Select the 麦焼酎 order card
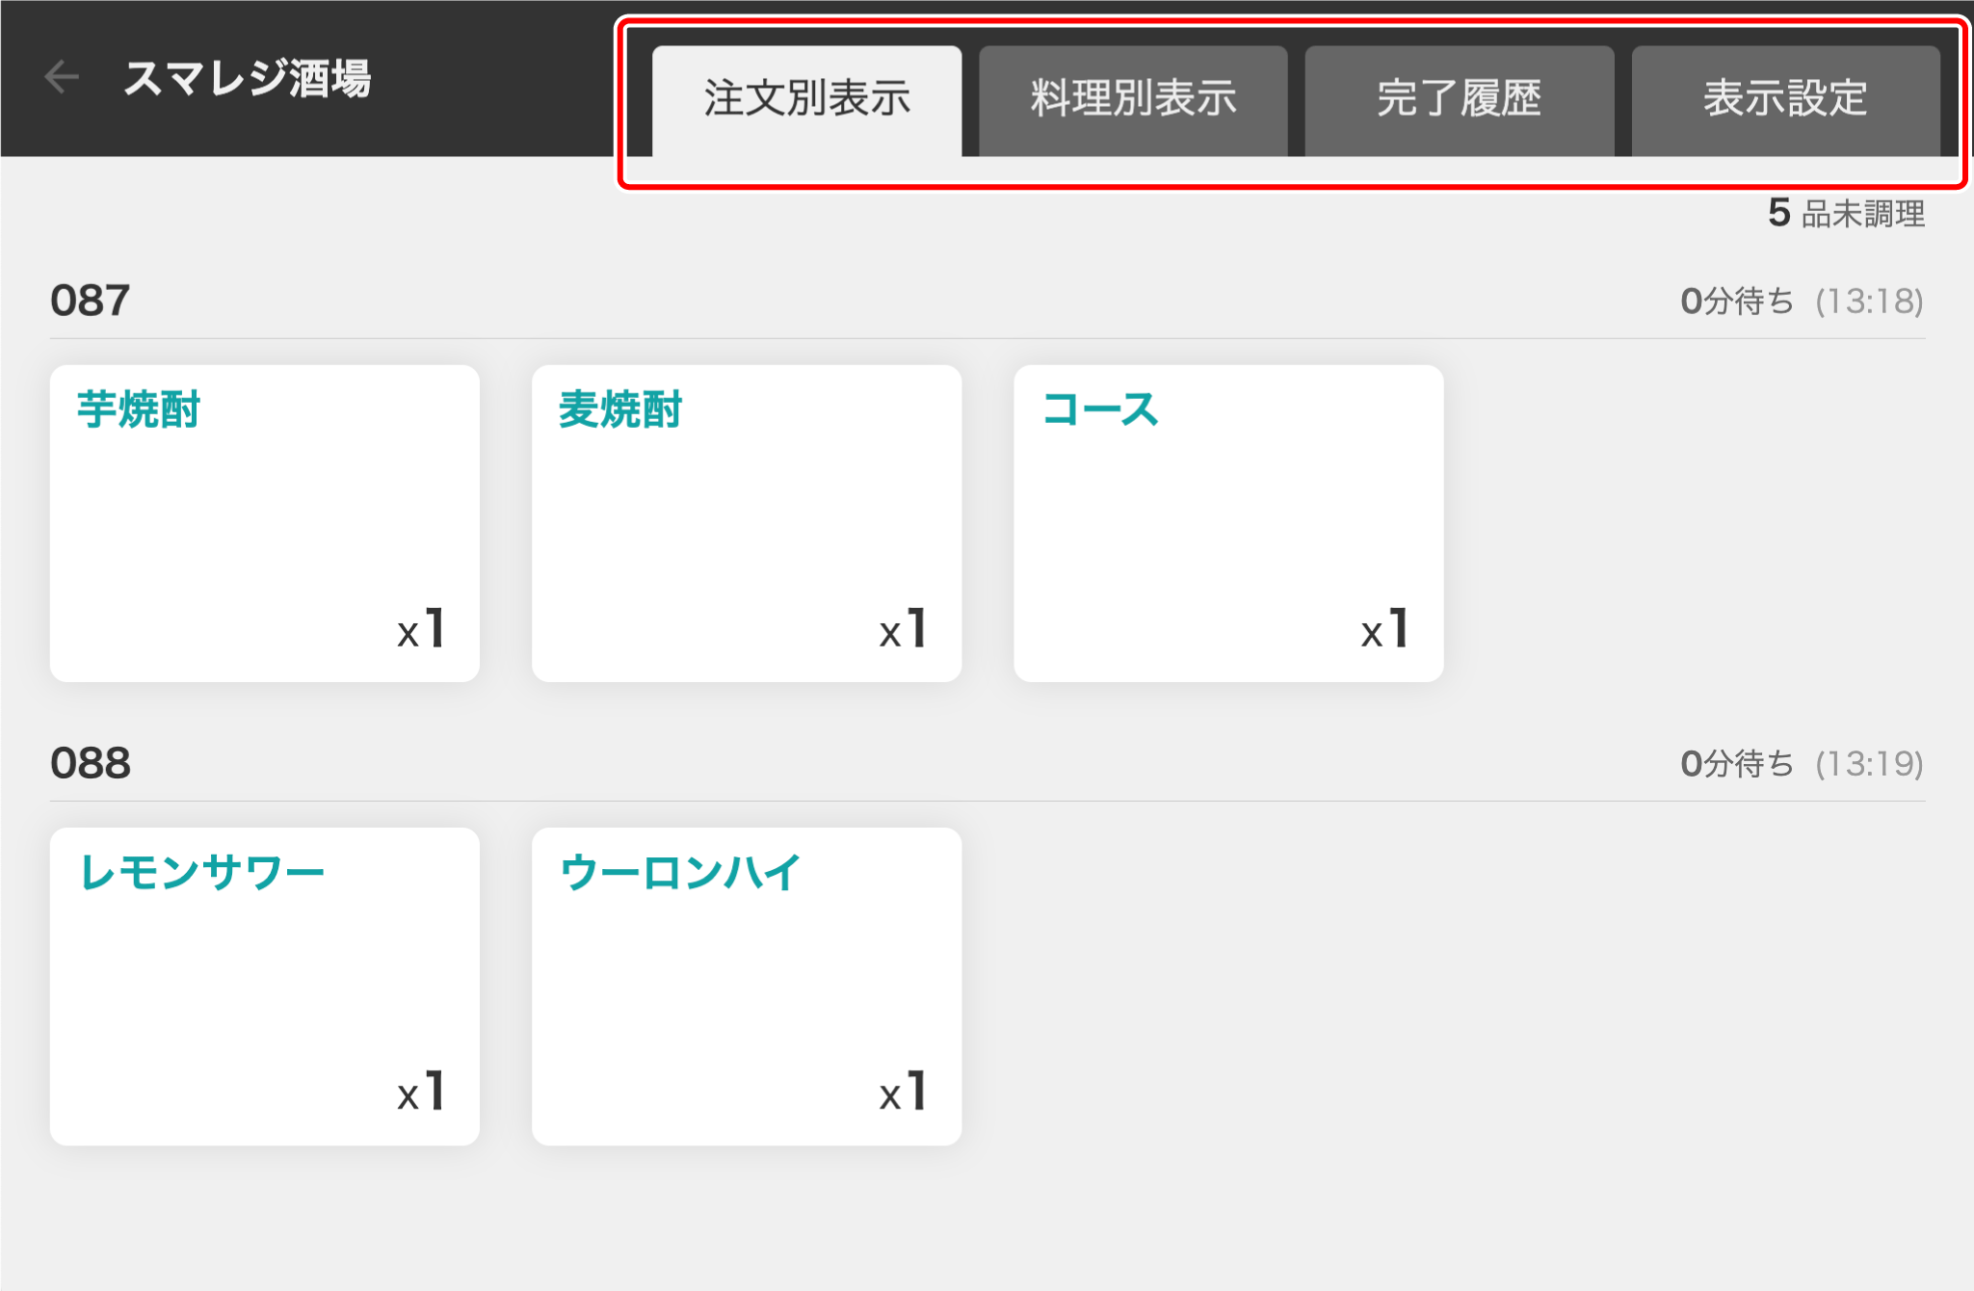1974x1291 pixels. click(x=747, y=523)
